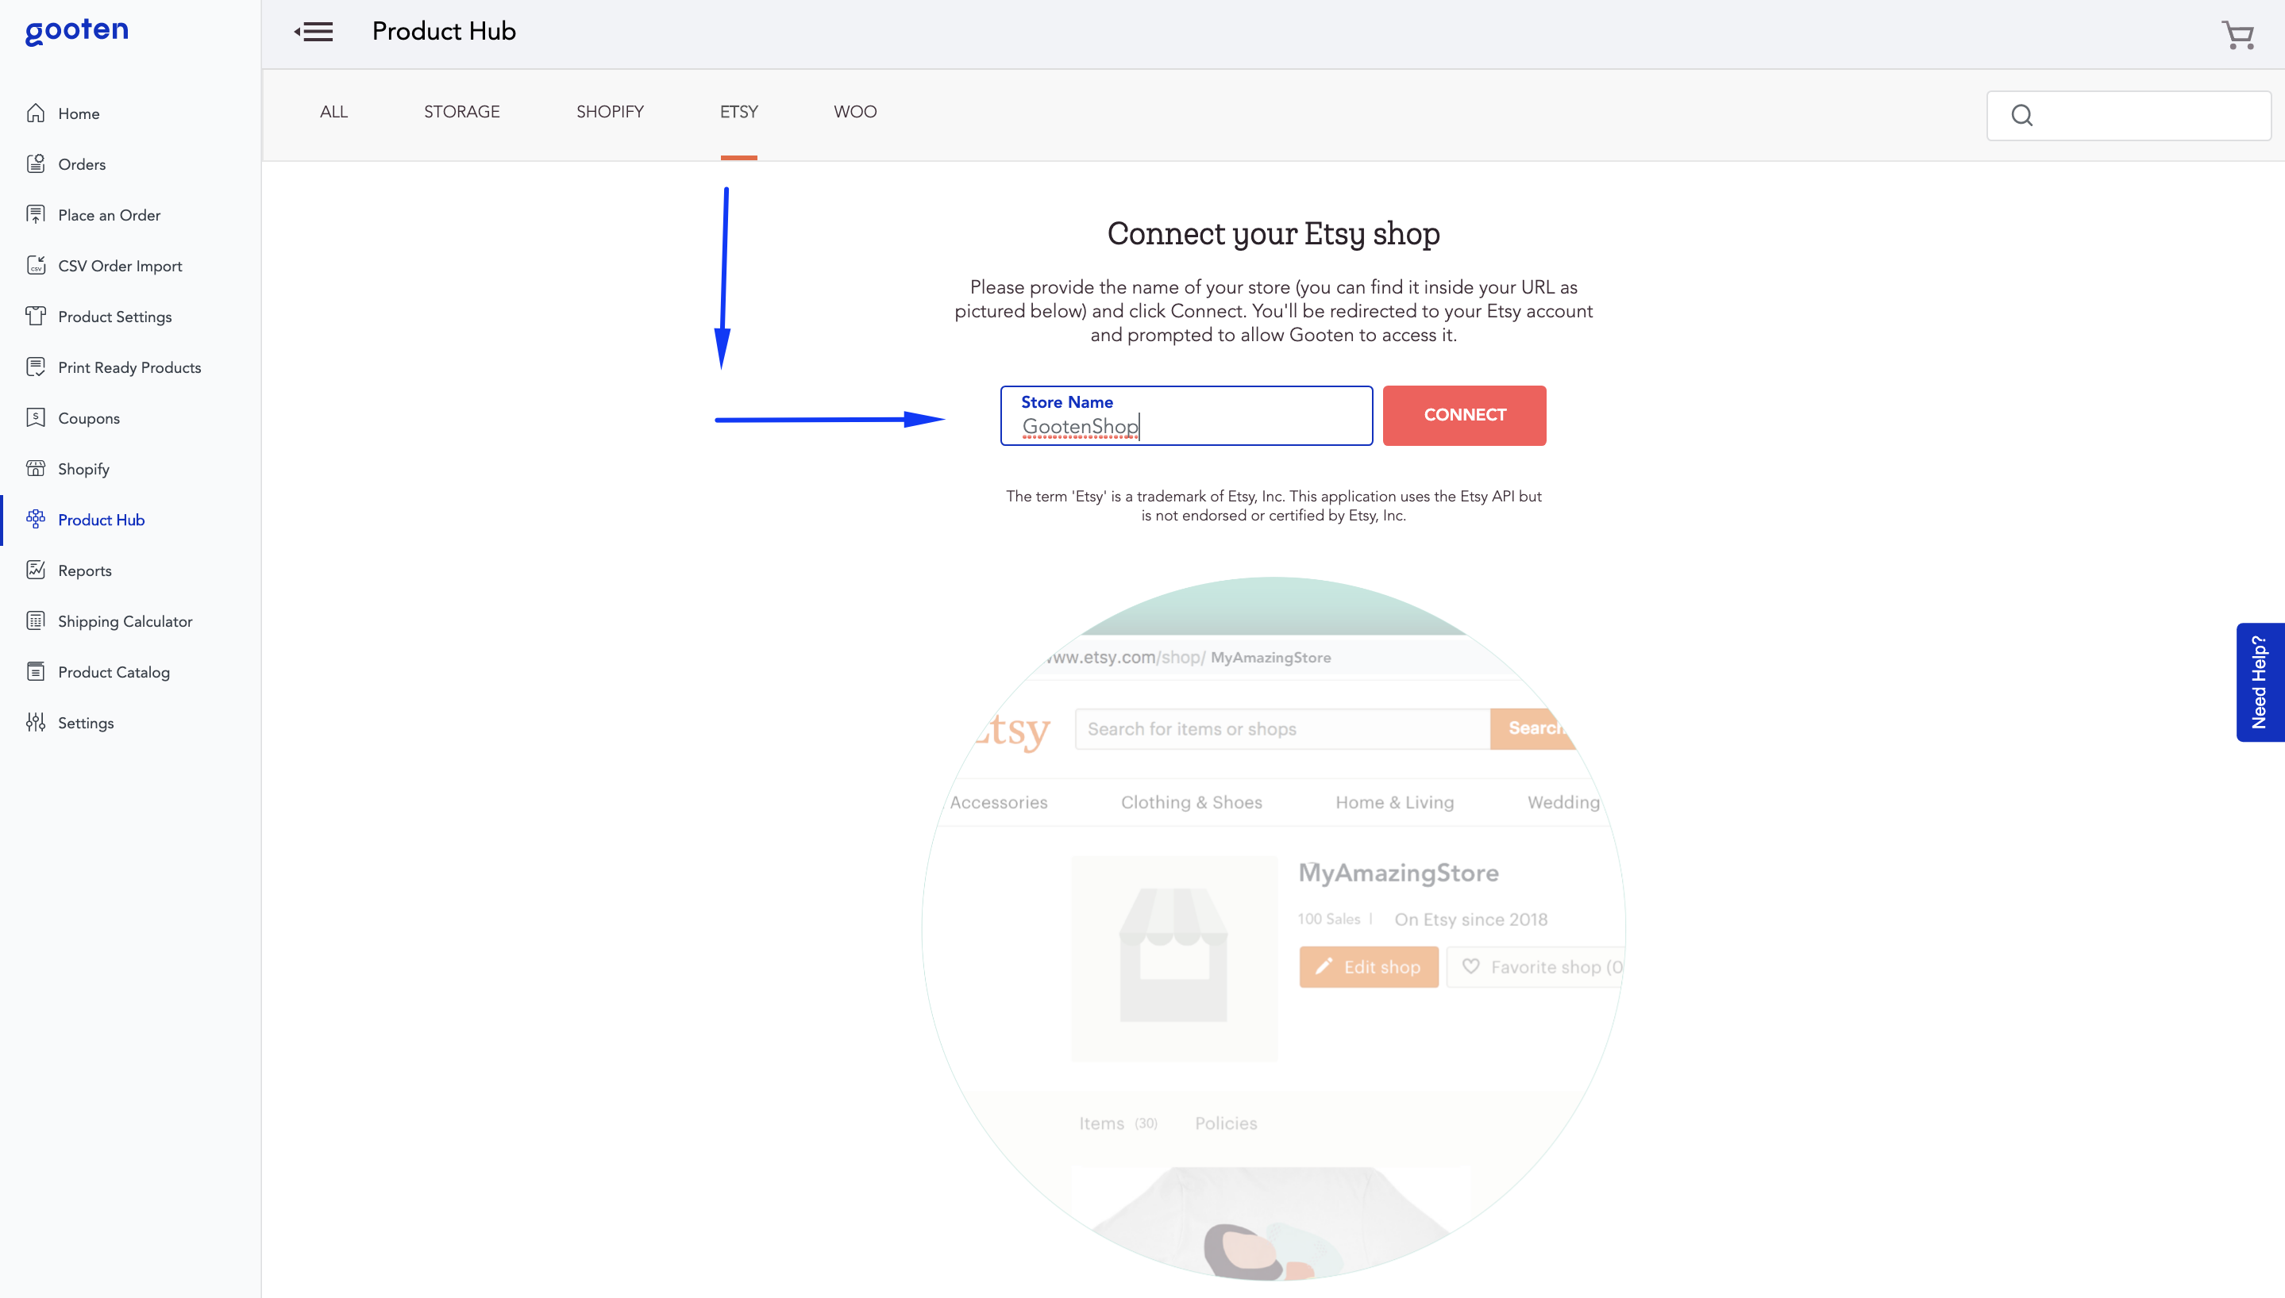Switch to the ALL tab
The width and height of the screenshot is (2285, 1298).
coord(333,113)
